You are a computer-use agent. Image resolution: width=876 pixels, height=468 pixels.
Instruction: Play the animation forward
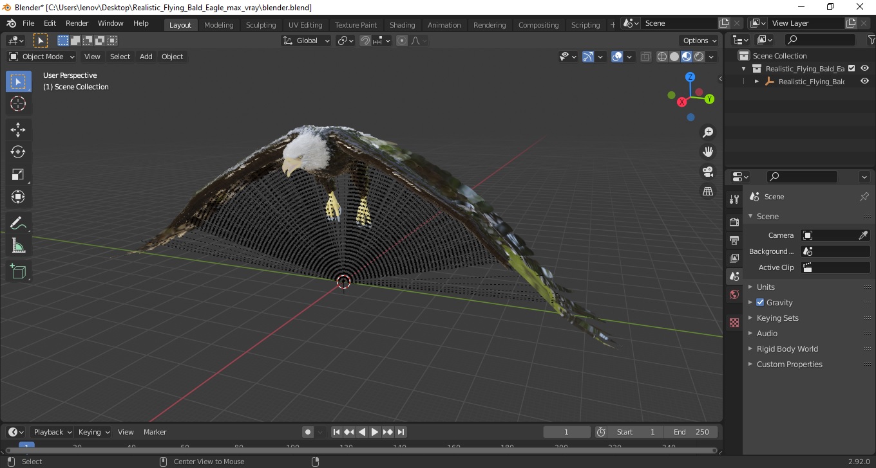coord(375,432)
